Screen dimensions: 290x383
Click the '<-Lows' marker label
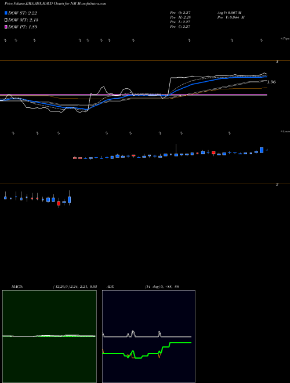tap(285, 131)
